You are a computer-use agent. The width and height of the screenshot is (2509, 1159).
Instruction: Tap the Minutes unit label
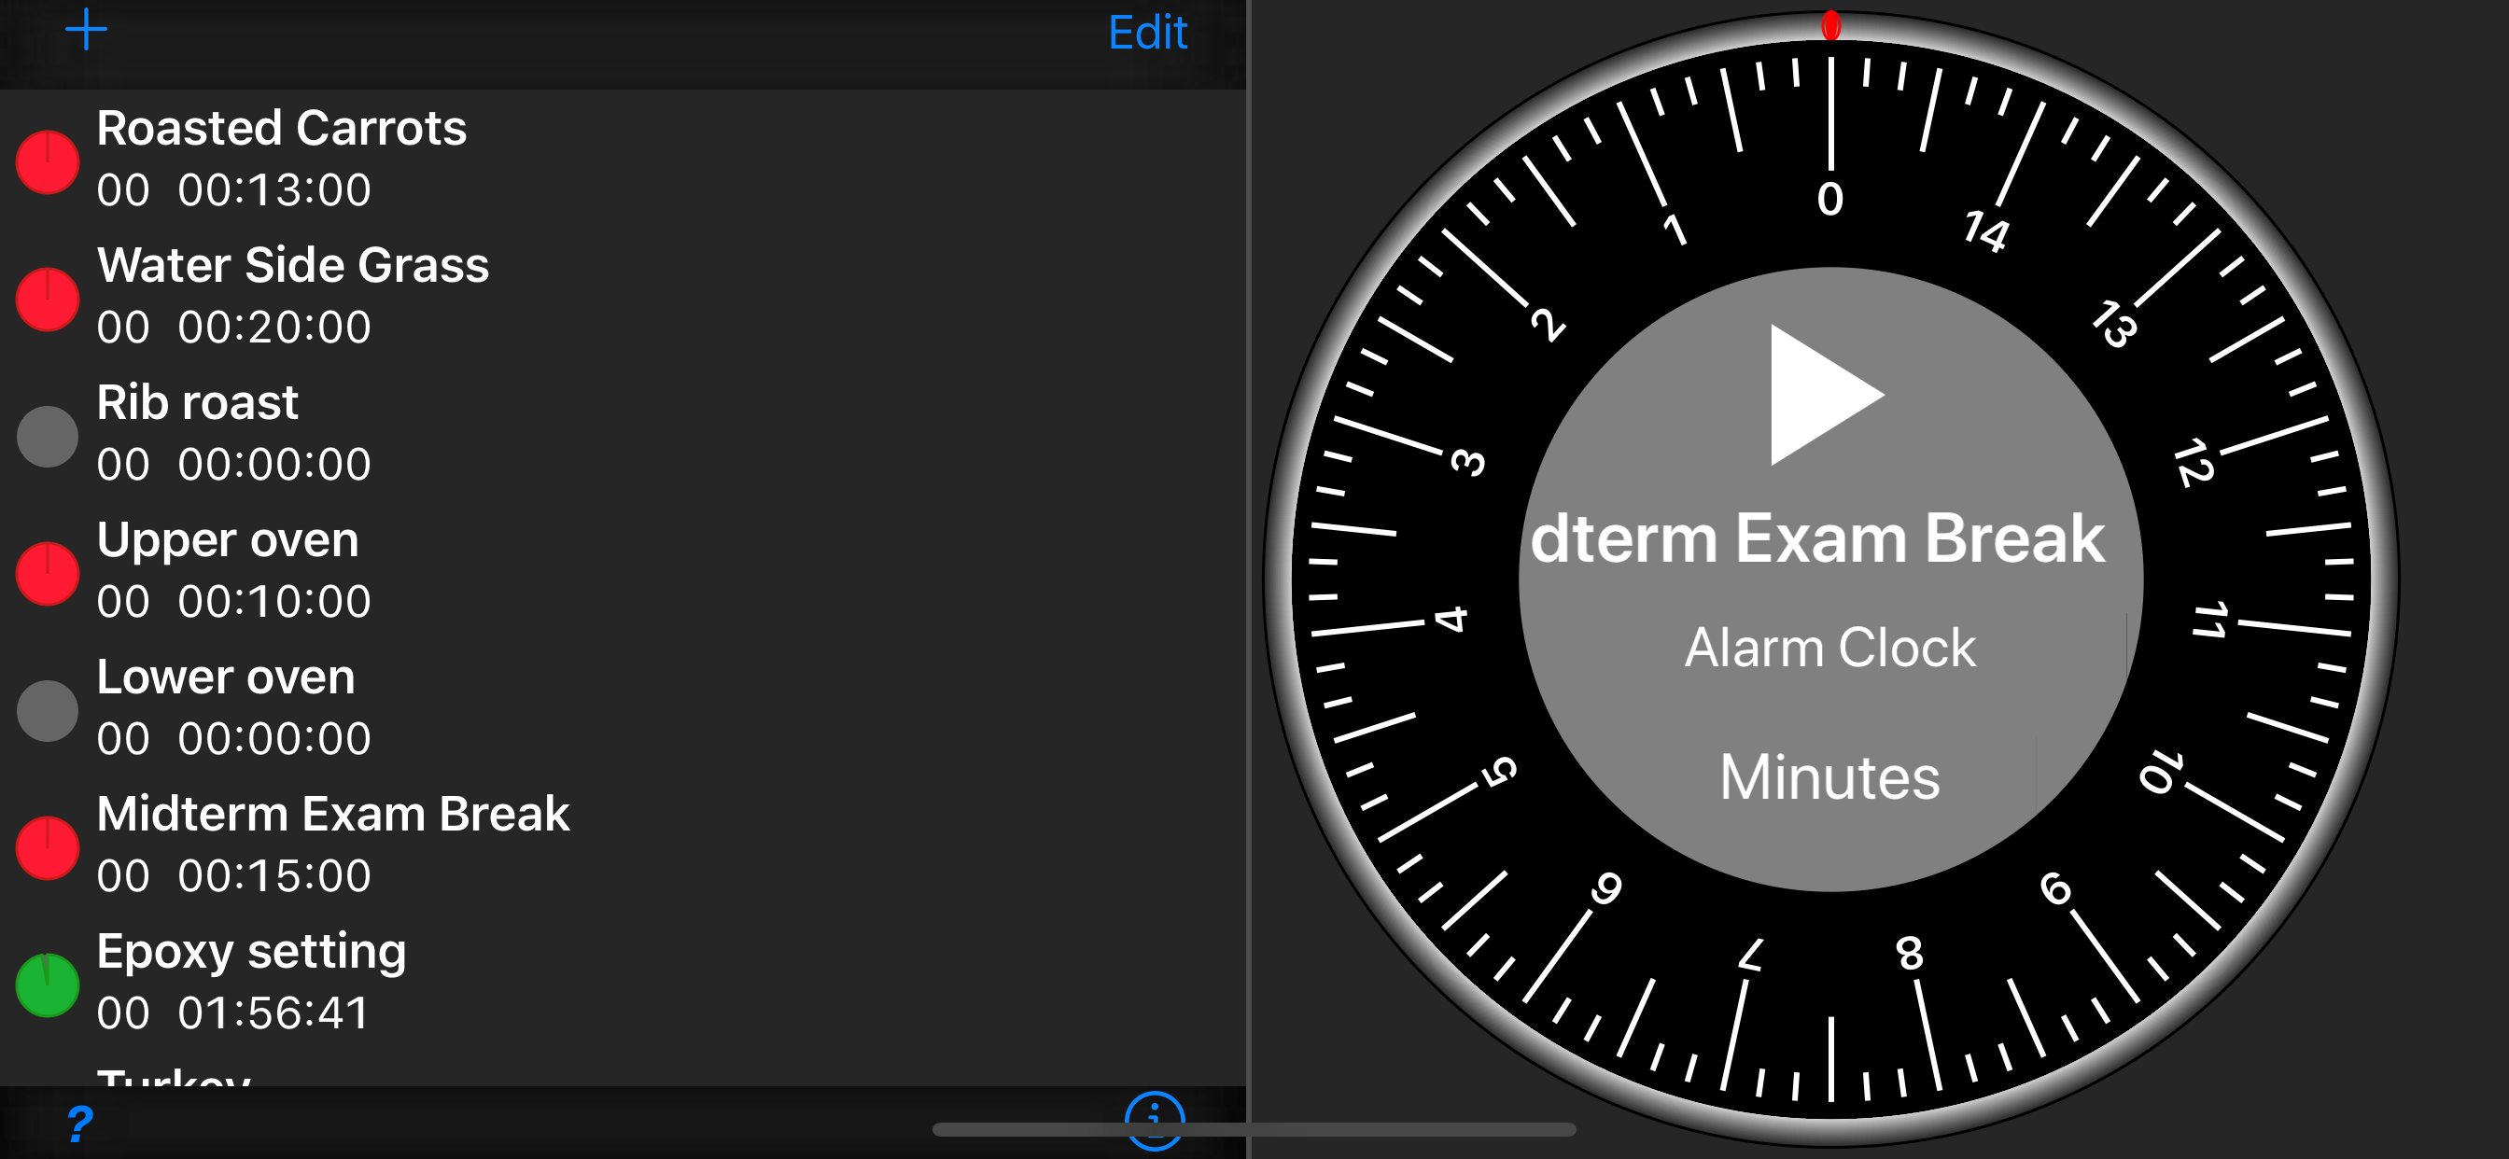(1829, 777)
